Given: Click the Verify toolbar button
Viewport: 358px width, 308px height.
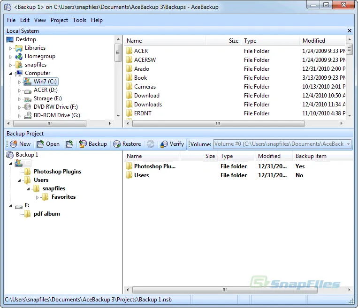Looking at the screenshot, I should coord(172,144).
